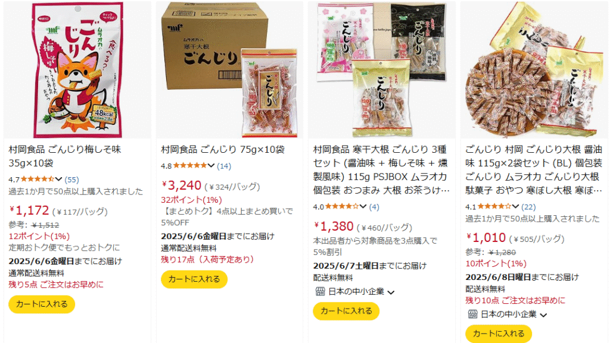Viewport: 610px width, 343px height.
Task: Add 3種セット ¥1,380 item to cart
Action: [346, 311]
